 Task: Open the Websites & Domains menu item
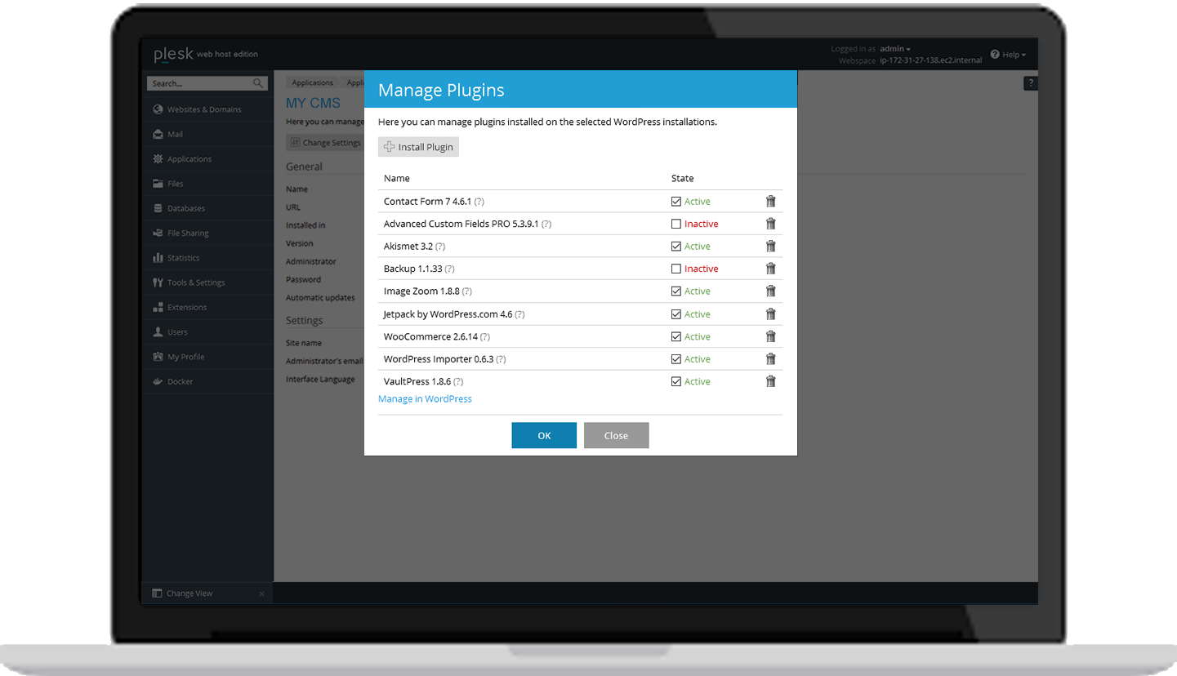click(x=207, y=109)
